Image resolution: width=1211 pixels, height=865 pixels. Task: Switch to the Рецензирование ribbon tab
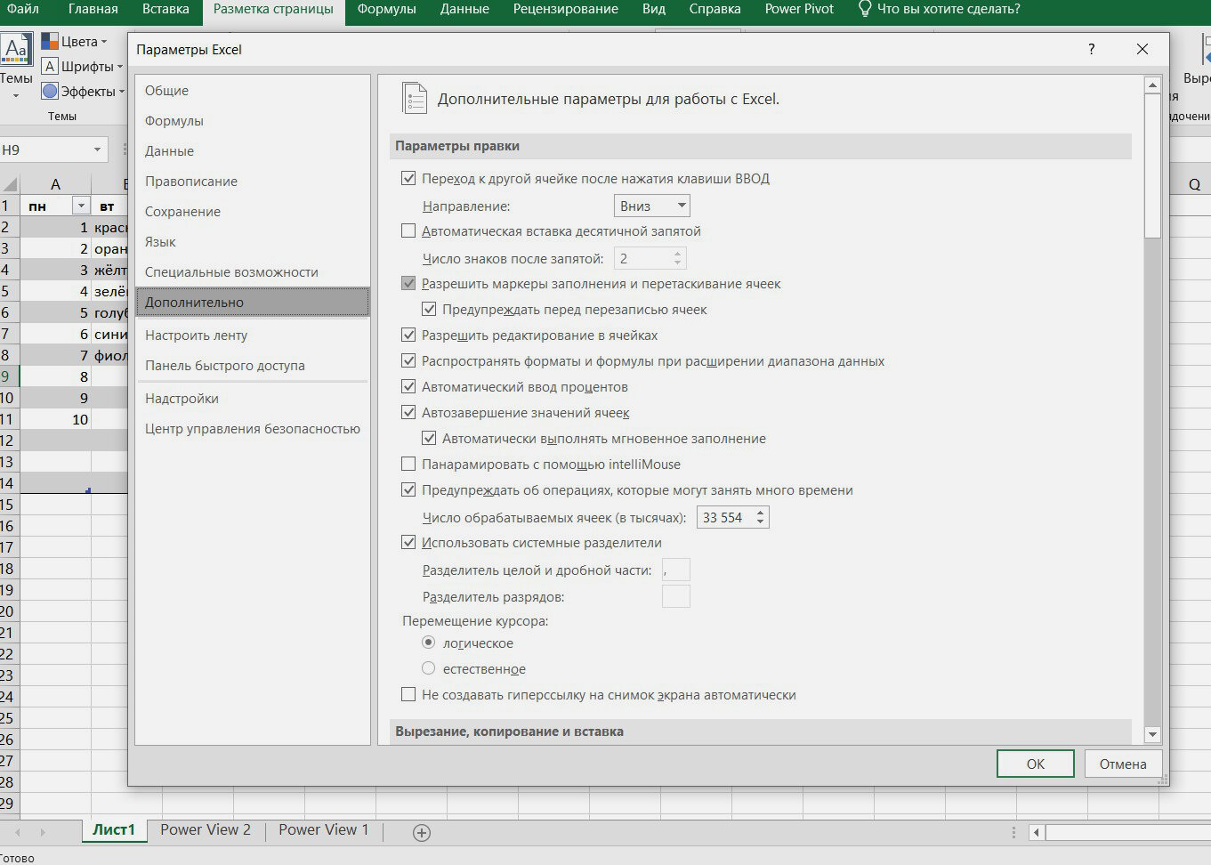pyautogui.click(x=566, y=9)
